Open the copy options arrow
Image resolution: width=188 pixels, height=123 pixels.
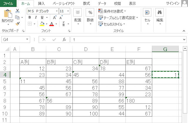tap(22, 18)
